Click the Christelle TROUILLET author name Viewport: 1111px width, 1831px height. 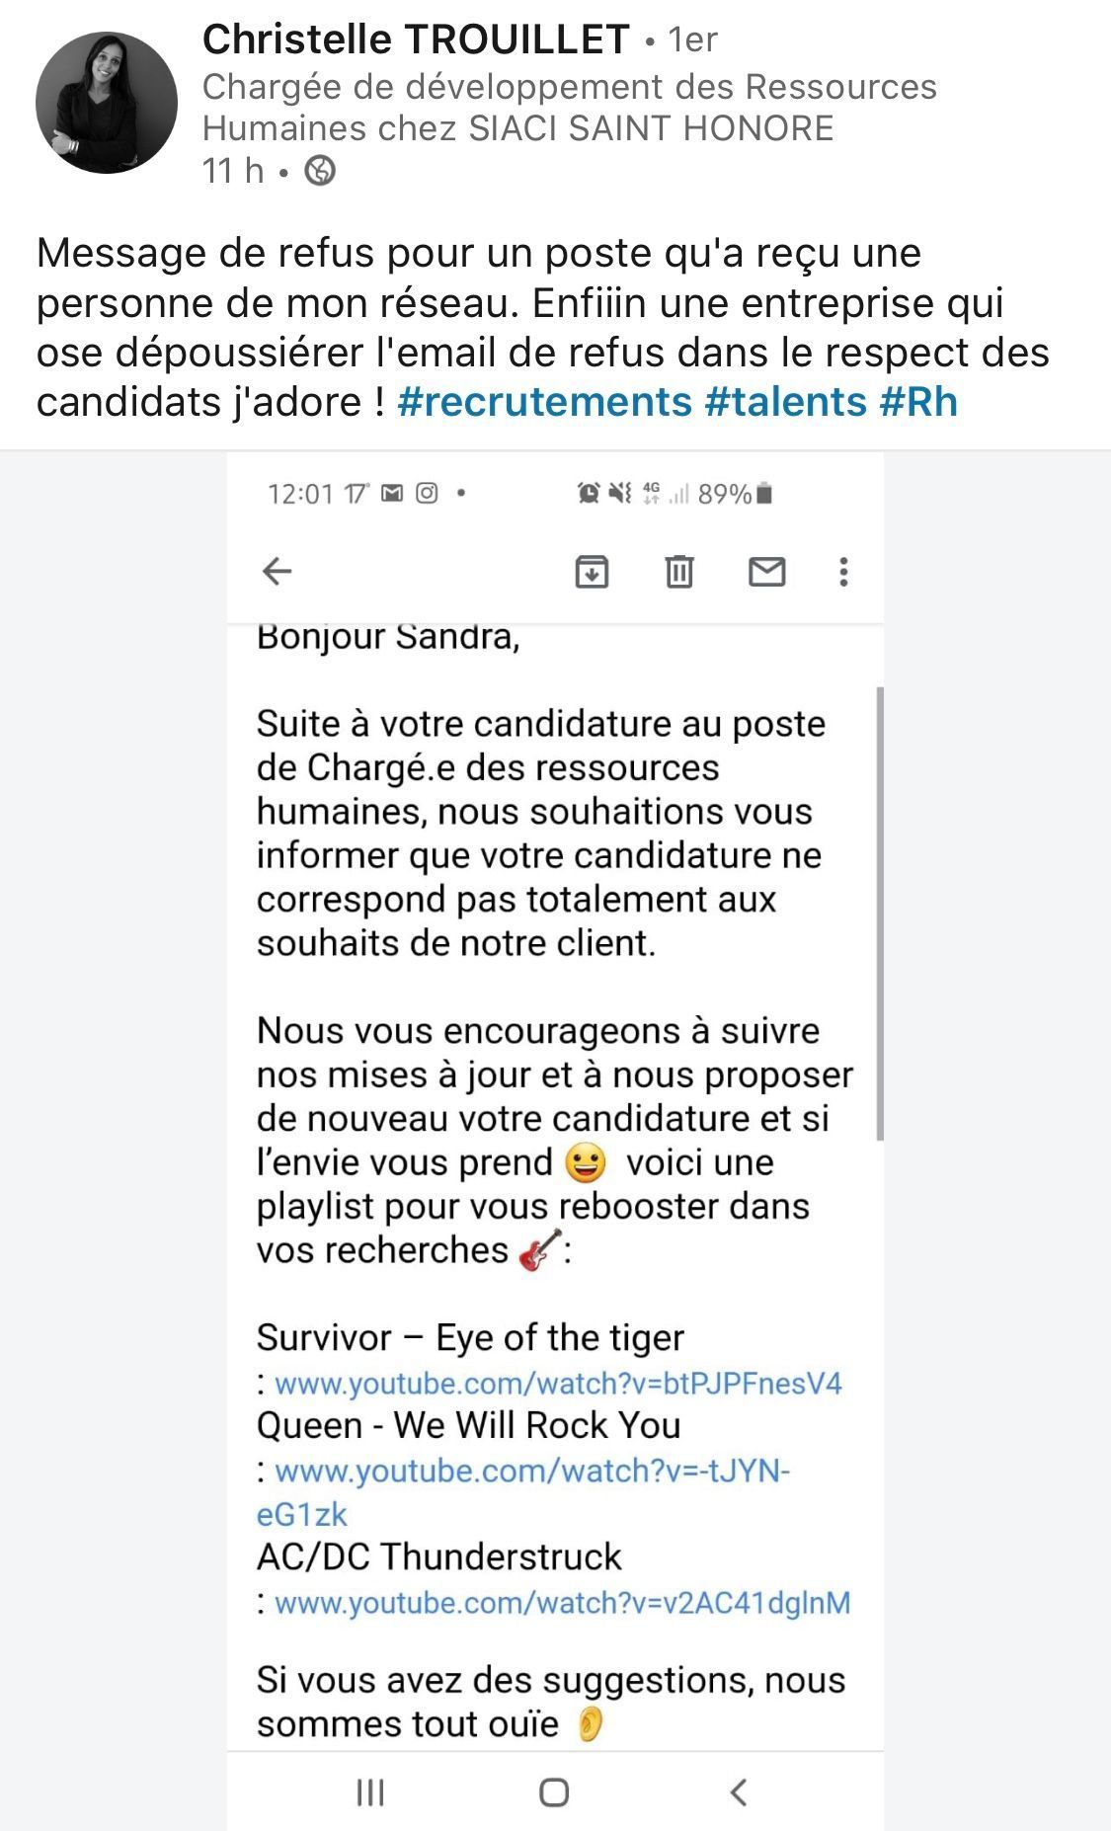[x=416, y=40]
